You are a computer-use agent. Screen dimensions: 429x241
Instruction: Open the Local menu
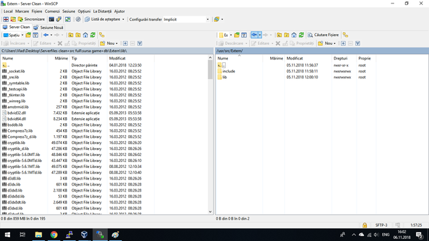click(8, 11)
